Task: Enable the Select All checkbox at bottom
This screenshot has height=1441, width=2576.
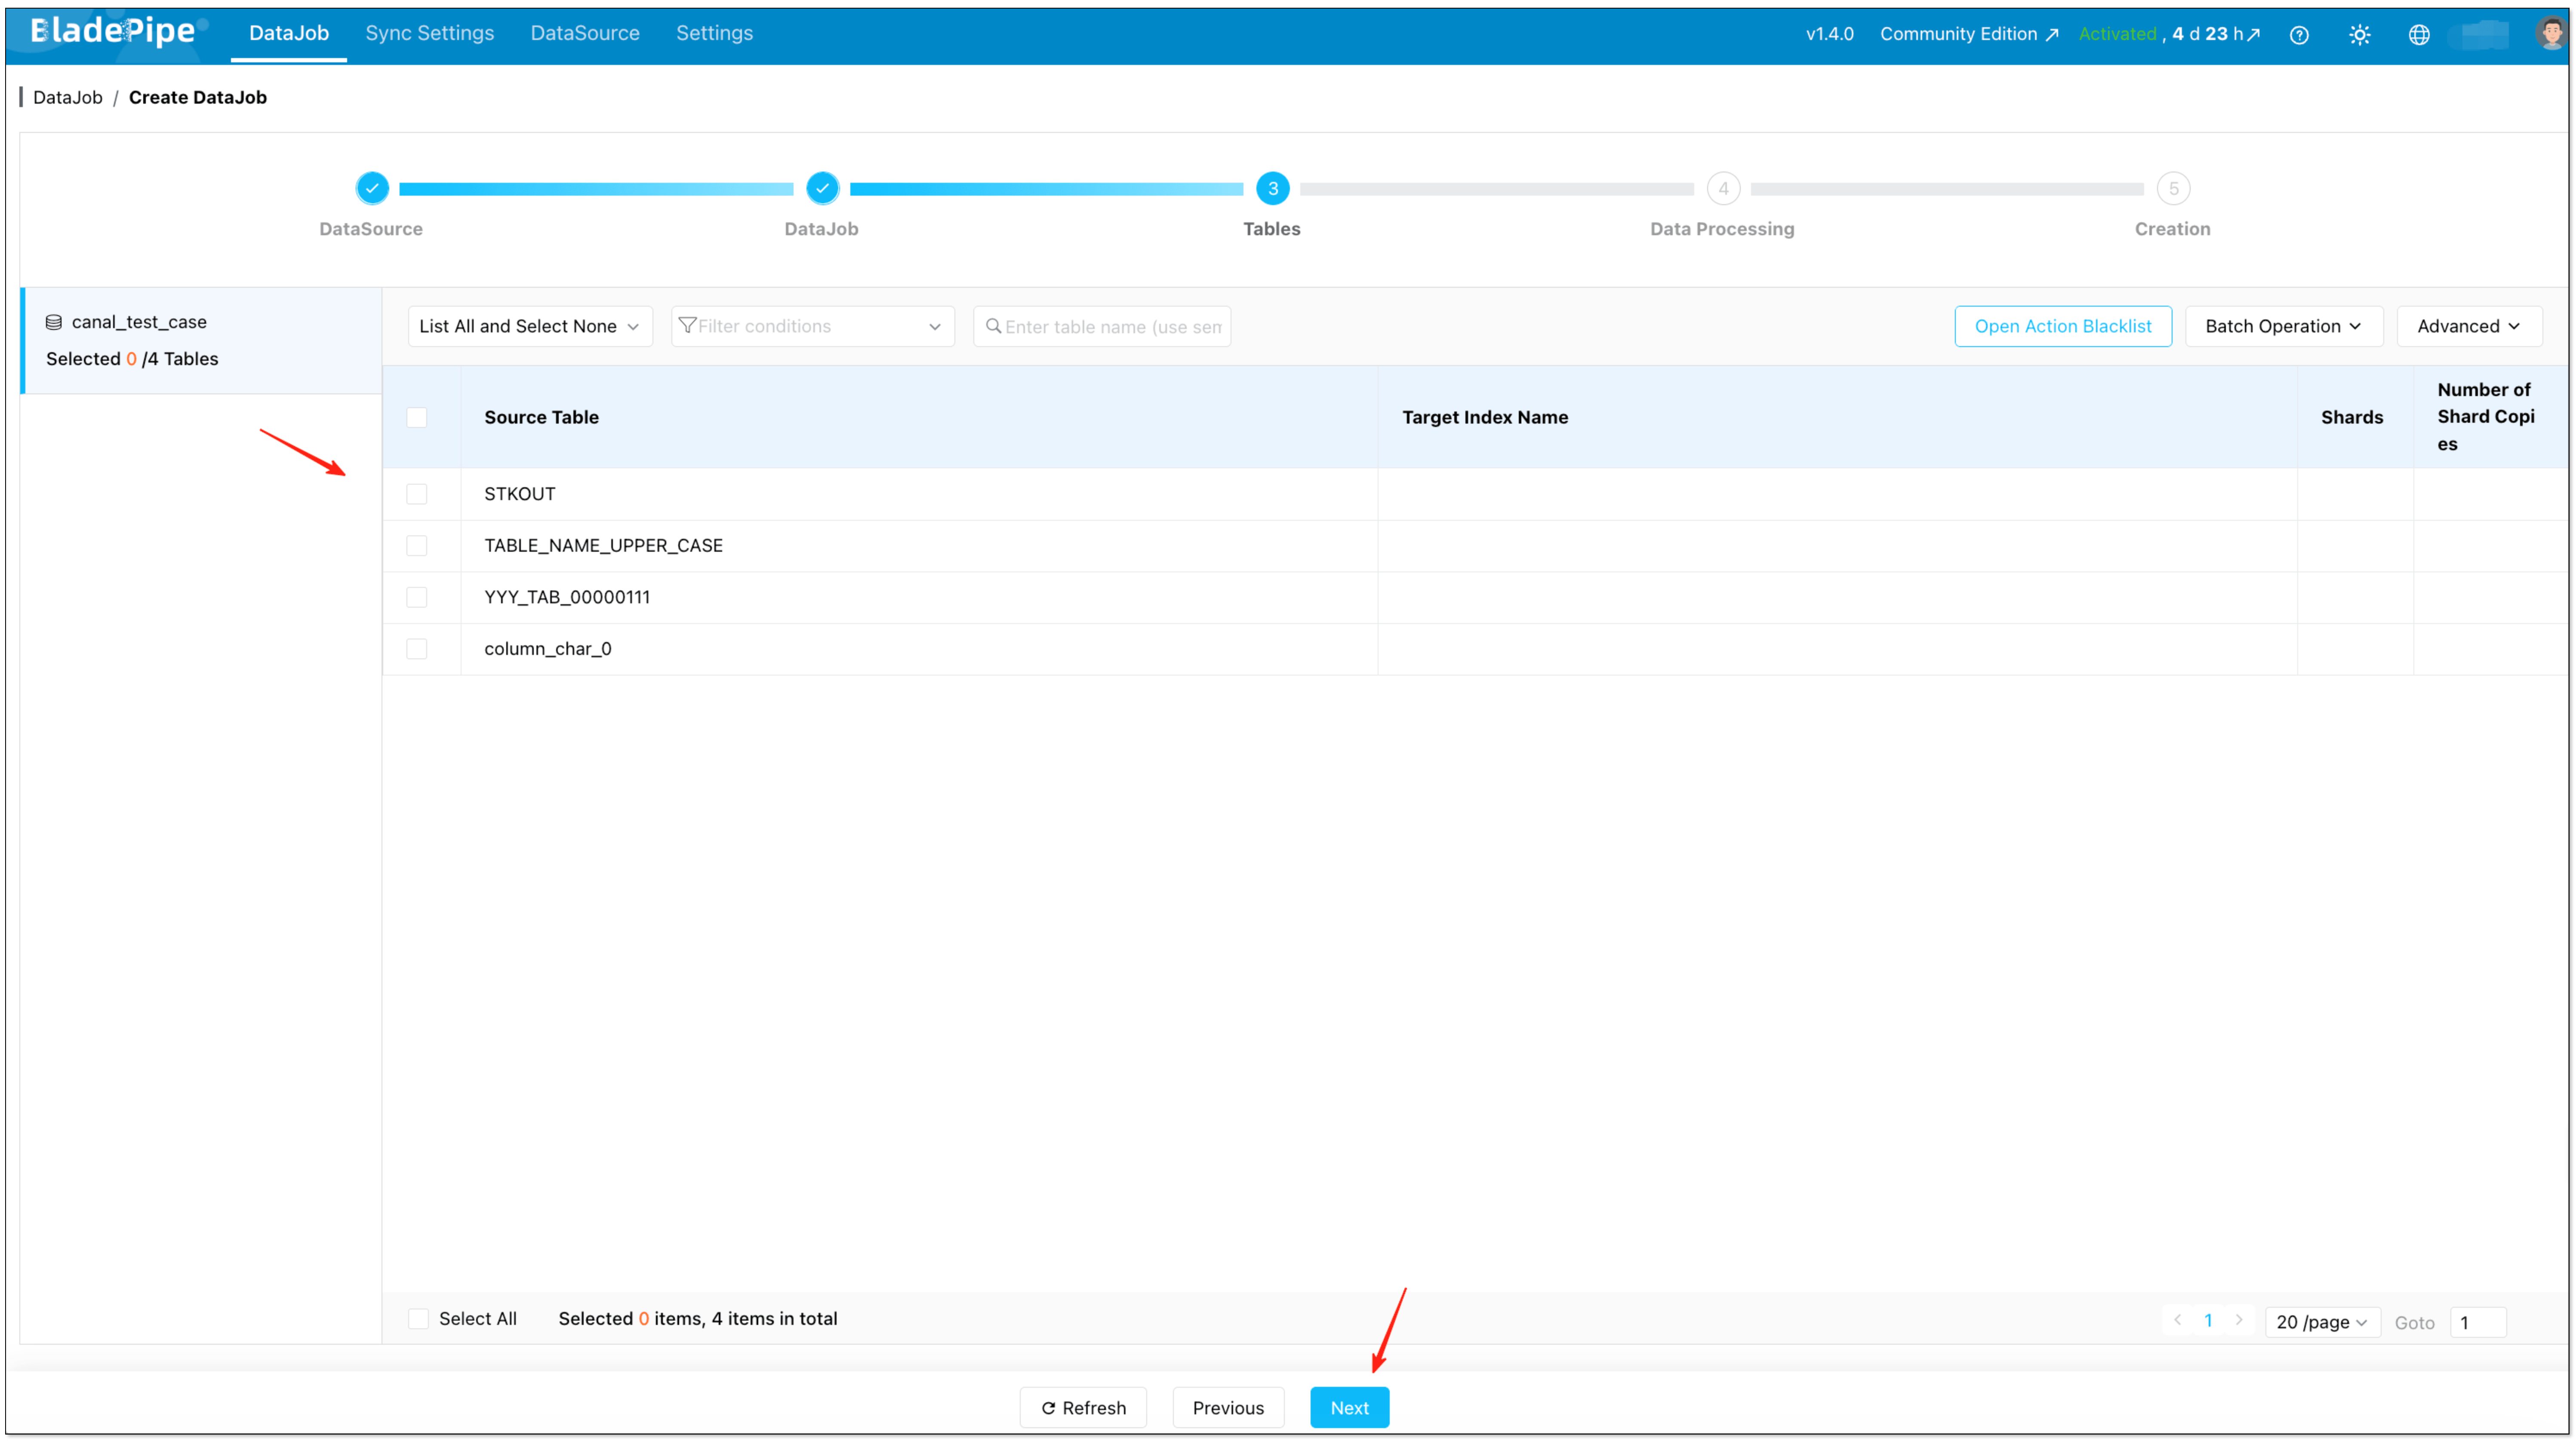Action: click(419, 1318)
